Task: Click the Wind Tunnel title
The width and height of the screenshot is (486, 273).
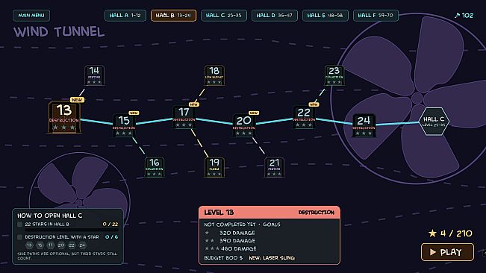Action: [59, 32]
